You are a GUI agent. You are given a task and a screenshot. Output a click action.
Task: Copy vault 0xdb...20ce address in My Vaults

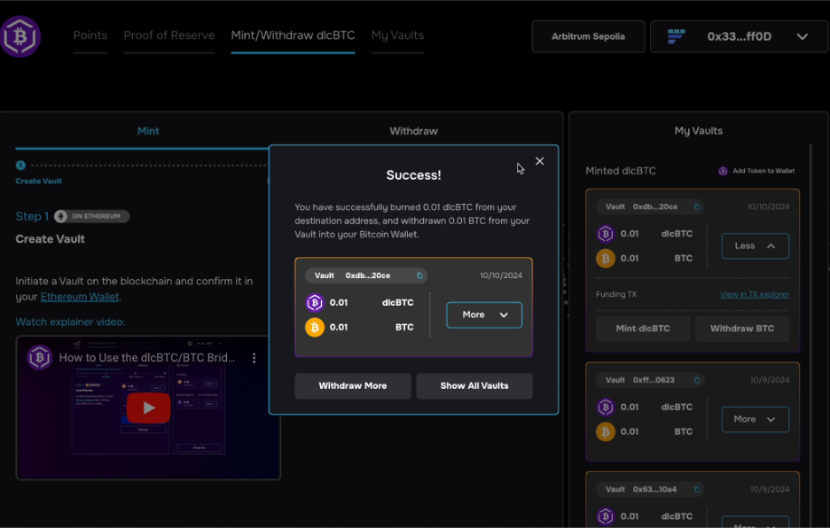[x=697, y=207]
